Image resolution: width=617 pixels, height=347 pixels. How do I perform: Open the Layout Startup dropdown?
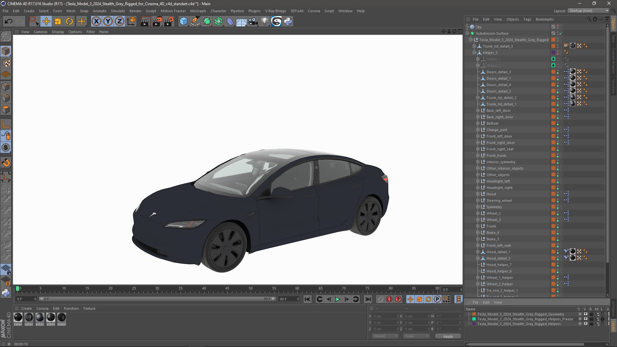[588, 11]
